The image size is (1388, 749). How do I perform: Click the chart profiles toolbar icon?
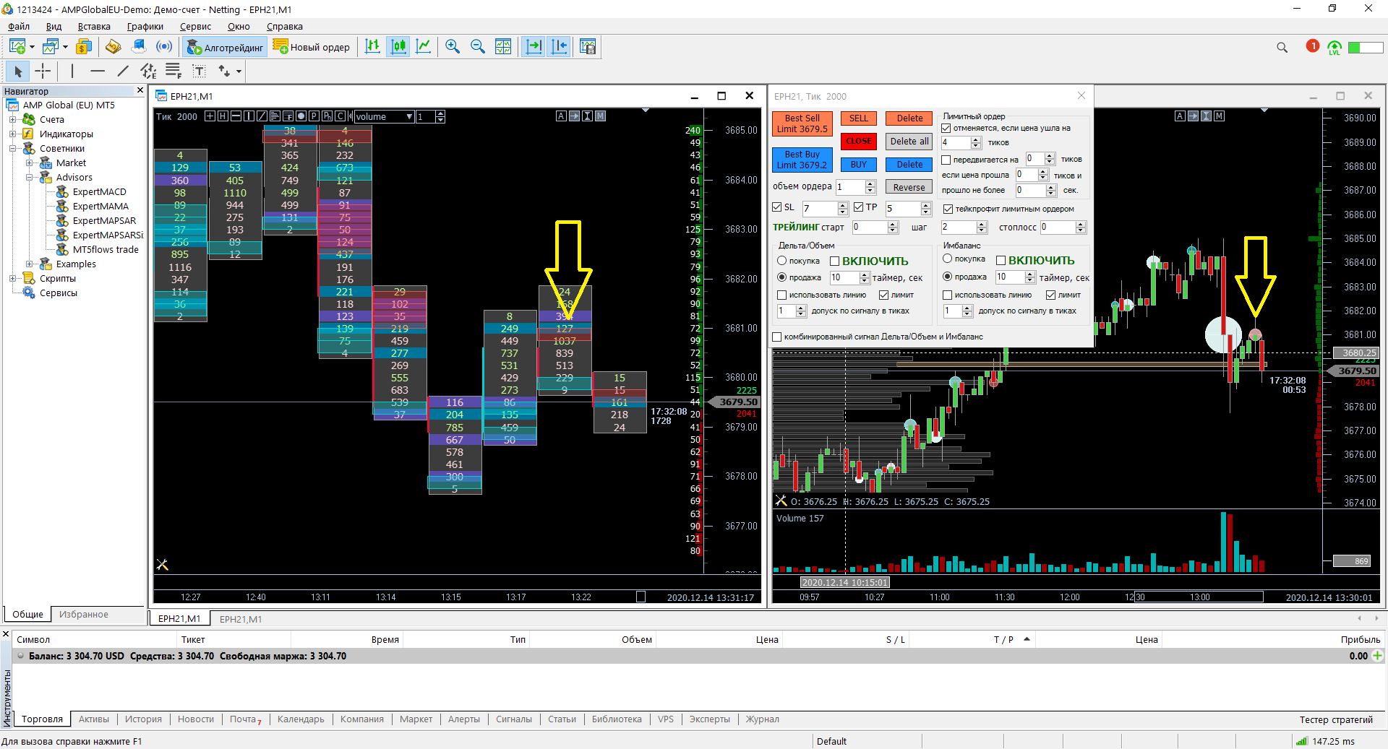[51, 47]
